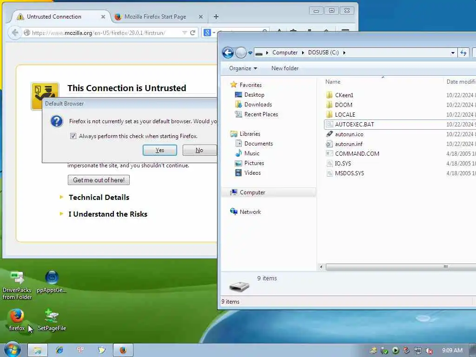Image resolution: width=476 pixels, height=357 pixels.
Task: Open the Organize menu in Explorer
Action: pyautogui.click(x=243, y=68)
